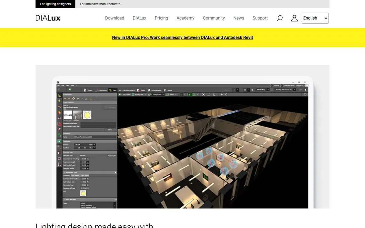Open the Download menu item

point(114,18)
